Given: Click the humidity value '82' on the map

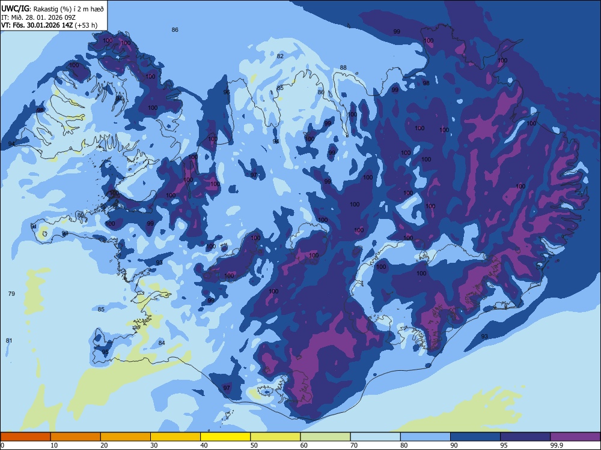Looking at the screenshot, I should [x=280, y=56].
